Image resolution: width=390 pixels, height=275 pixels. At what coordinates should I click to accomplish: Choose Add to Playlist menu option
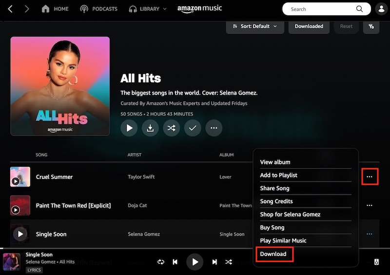coord(279,175)
